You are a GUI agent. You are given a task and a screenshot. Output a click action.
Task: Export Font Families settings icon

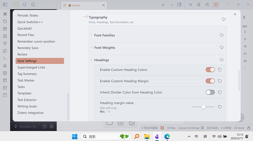pyautogui.click(x=222, y=35)
